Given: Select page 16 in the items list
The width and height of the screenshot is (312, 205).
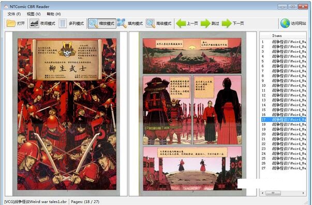Looking at the screenshot, I should point(284,115).
